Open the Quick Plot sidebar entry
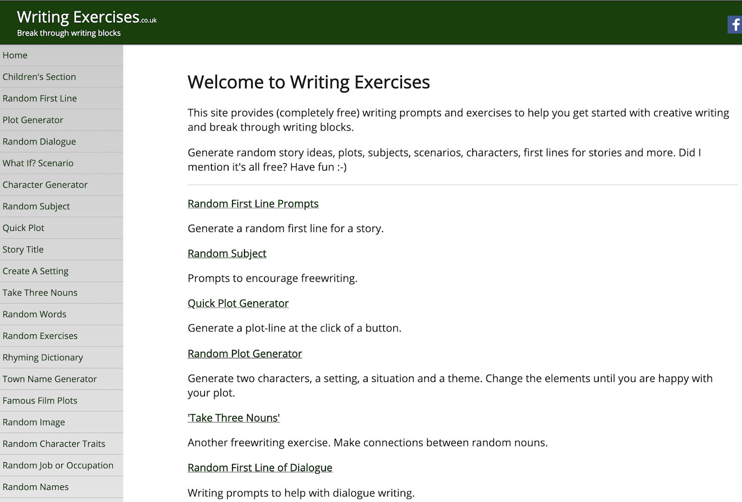 click(x=23, y=228)
